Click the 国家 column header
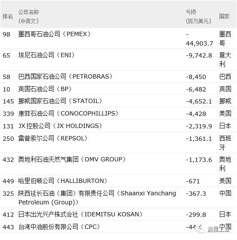This screenshot has width=237, height=240. [224, 16]
